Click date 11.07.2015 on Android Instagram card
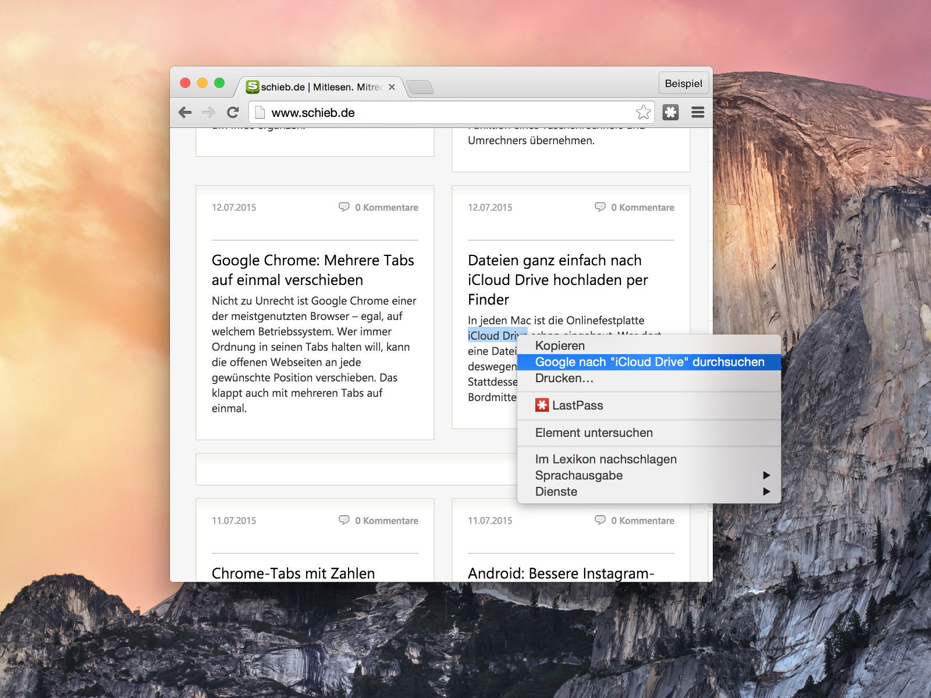 point(490,521)
